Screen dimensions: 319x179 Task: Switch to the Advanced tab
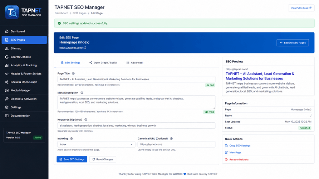pyautogui.click(x=134, y=62)
